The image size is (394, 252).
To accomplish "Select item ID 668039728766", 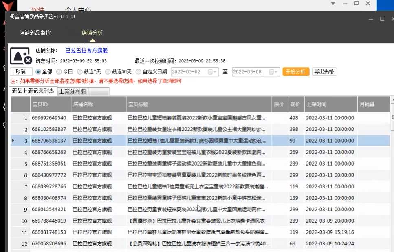I will tap(49, 187).
